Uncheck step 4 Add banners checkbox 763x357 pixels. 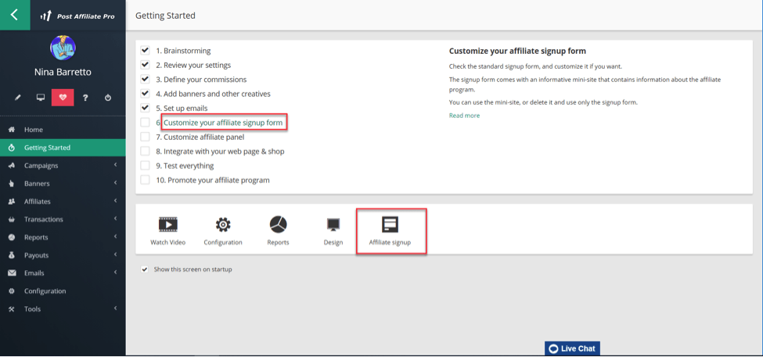(x=145, y=94)
